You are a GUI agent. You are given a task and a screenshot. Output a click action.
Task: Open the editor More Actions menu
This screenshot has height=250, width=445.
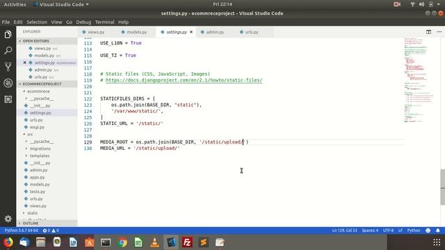439,32
